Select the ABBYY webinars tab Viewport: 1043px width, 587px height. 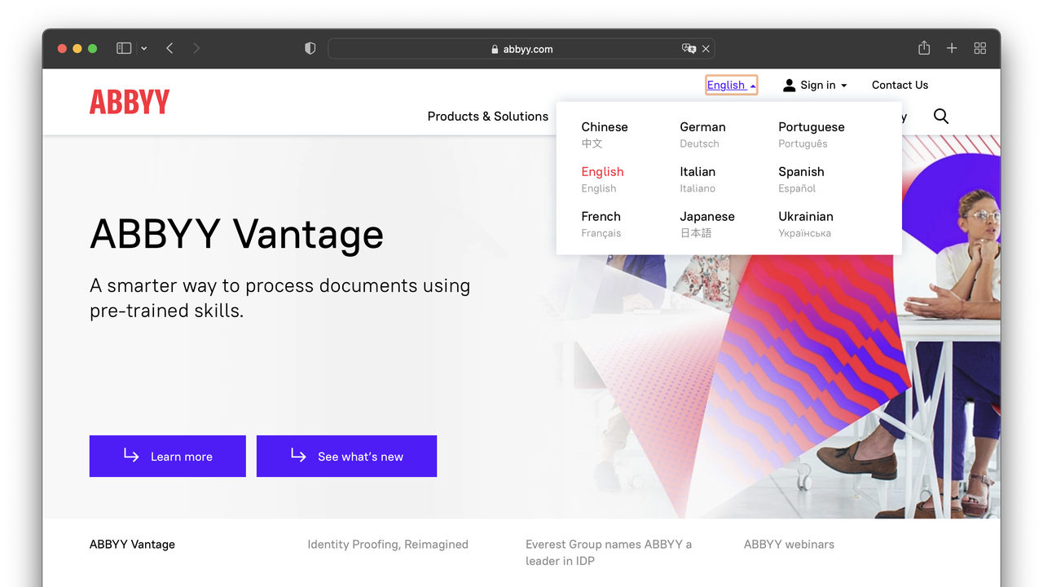coord(789,545)
